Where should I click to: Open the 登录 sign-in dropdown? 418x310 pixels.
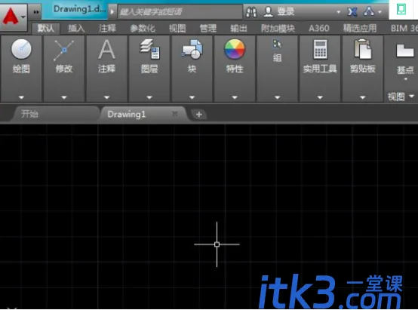coord(338,12)
